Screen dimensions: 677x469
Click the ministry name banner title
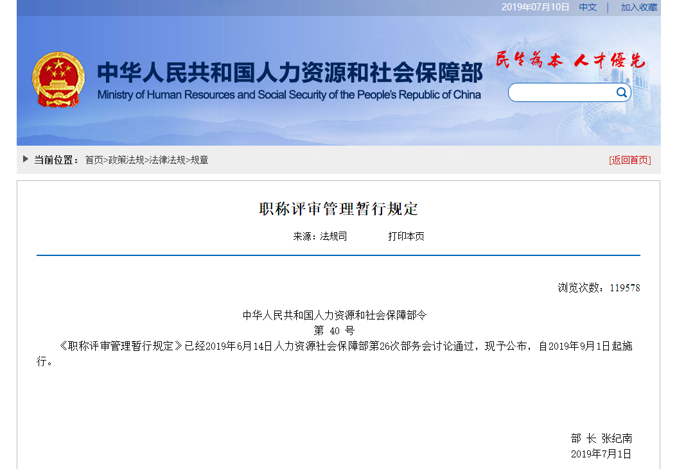pos(290,72)
